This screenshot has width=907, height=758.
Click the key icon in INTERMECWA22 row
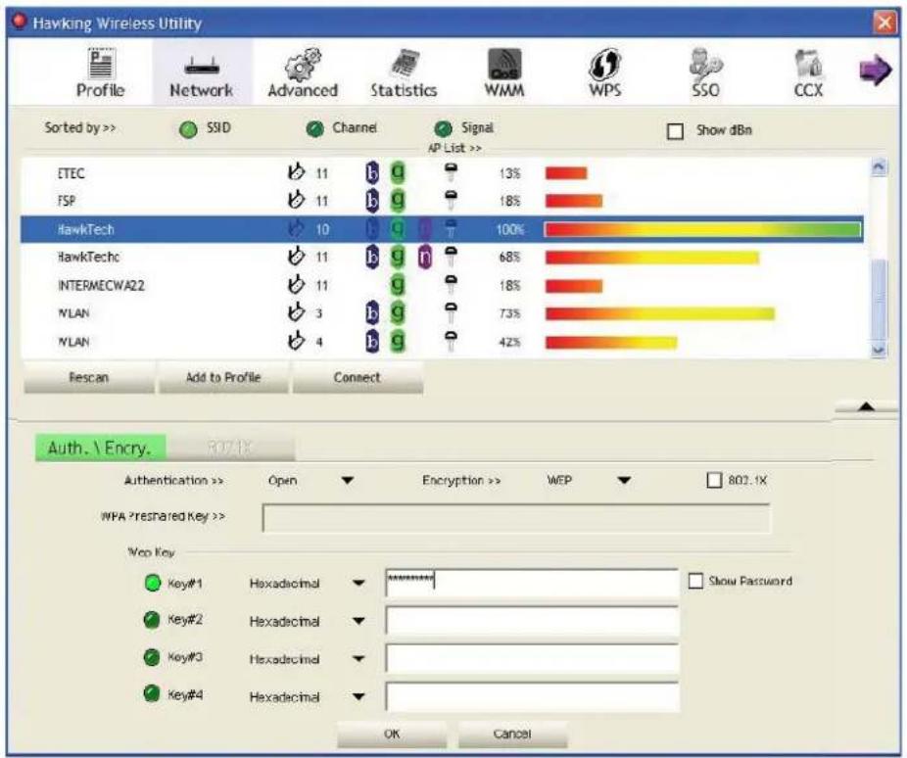click(x=451, y=284)
